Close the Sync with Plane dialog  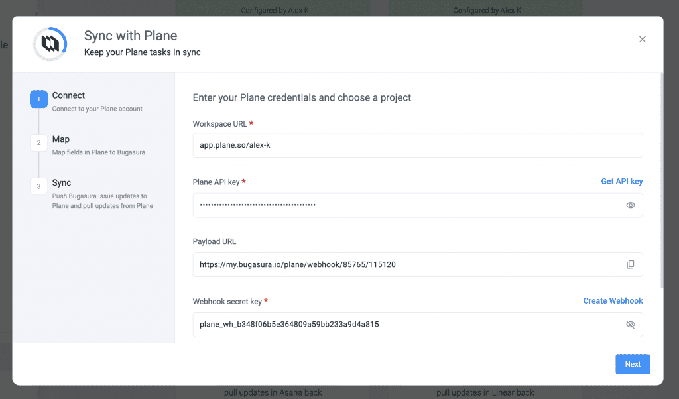[x=642, y=39]
